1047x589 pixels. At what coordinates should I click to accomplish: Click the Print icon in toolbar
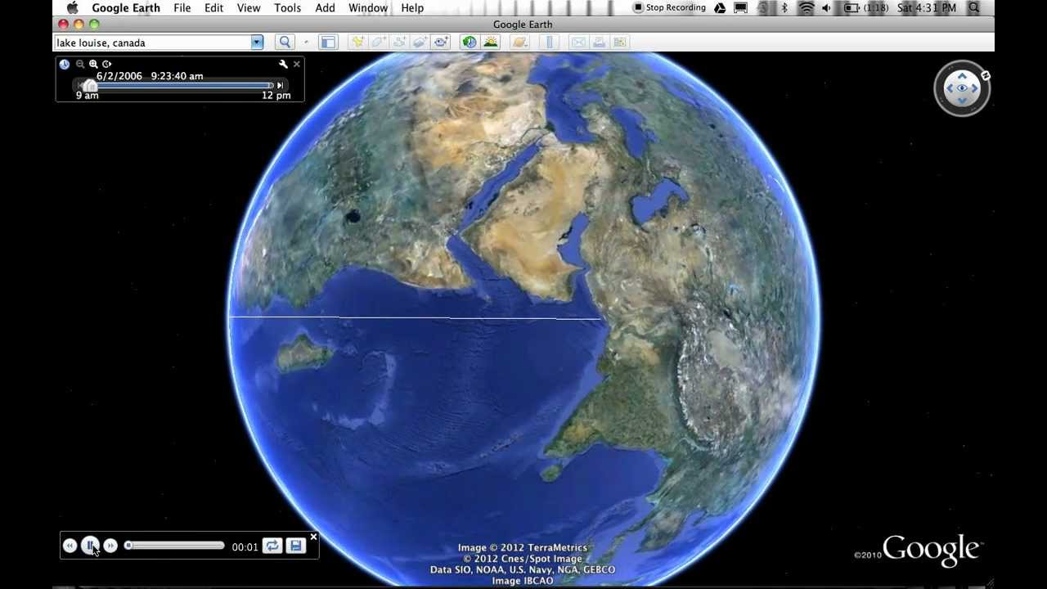click(x=599, y=42)
